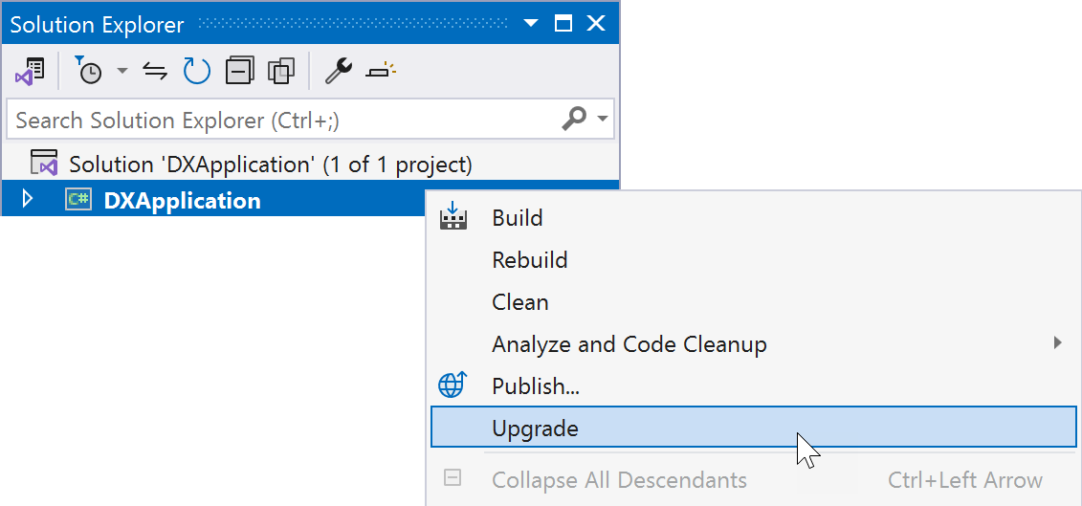Select Solution 'DXApplication' tree node
This screenshot has width=1082, height=506.
(270, 164)
